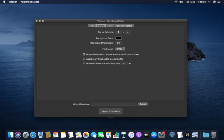Open Launchpad rocket icon
Screen dimensions: 224x140
25,135
